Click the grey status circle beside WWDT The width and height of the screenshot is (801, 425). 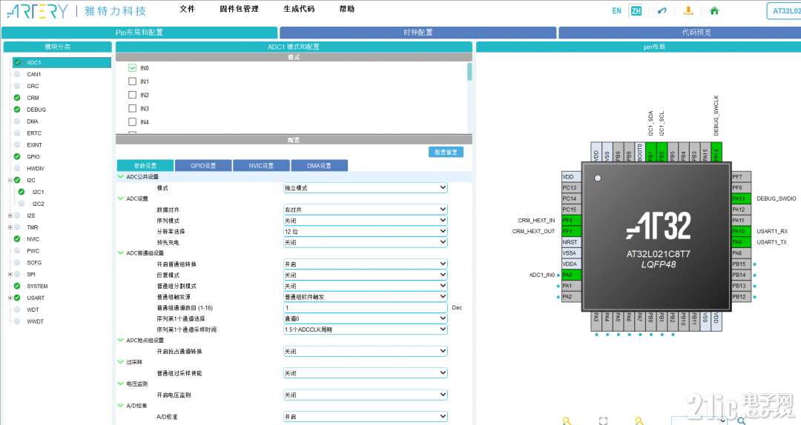pyautogui.click(x=17, y=321)
